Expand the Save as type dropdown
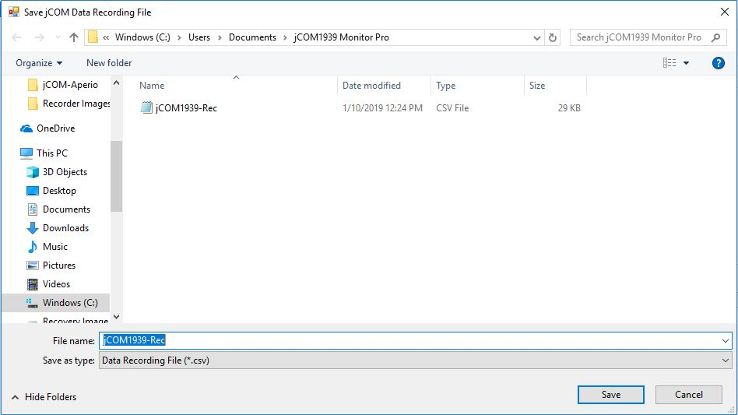 coord(726,360)
